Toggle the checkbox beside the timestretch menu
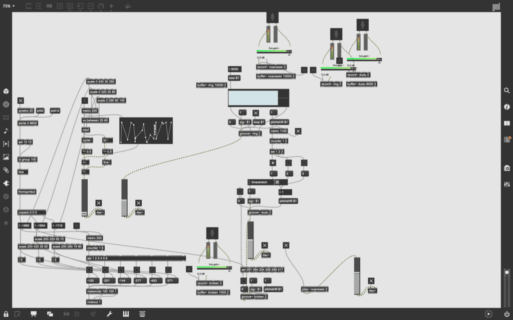This screenshot has height=320, width=513. (x=277, y=182)
